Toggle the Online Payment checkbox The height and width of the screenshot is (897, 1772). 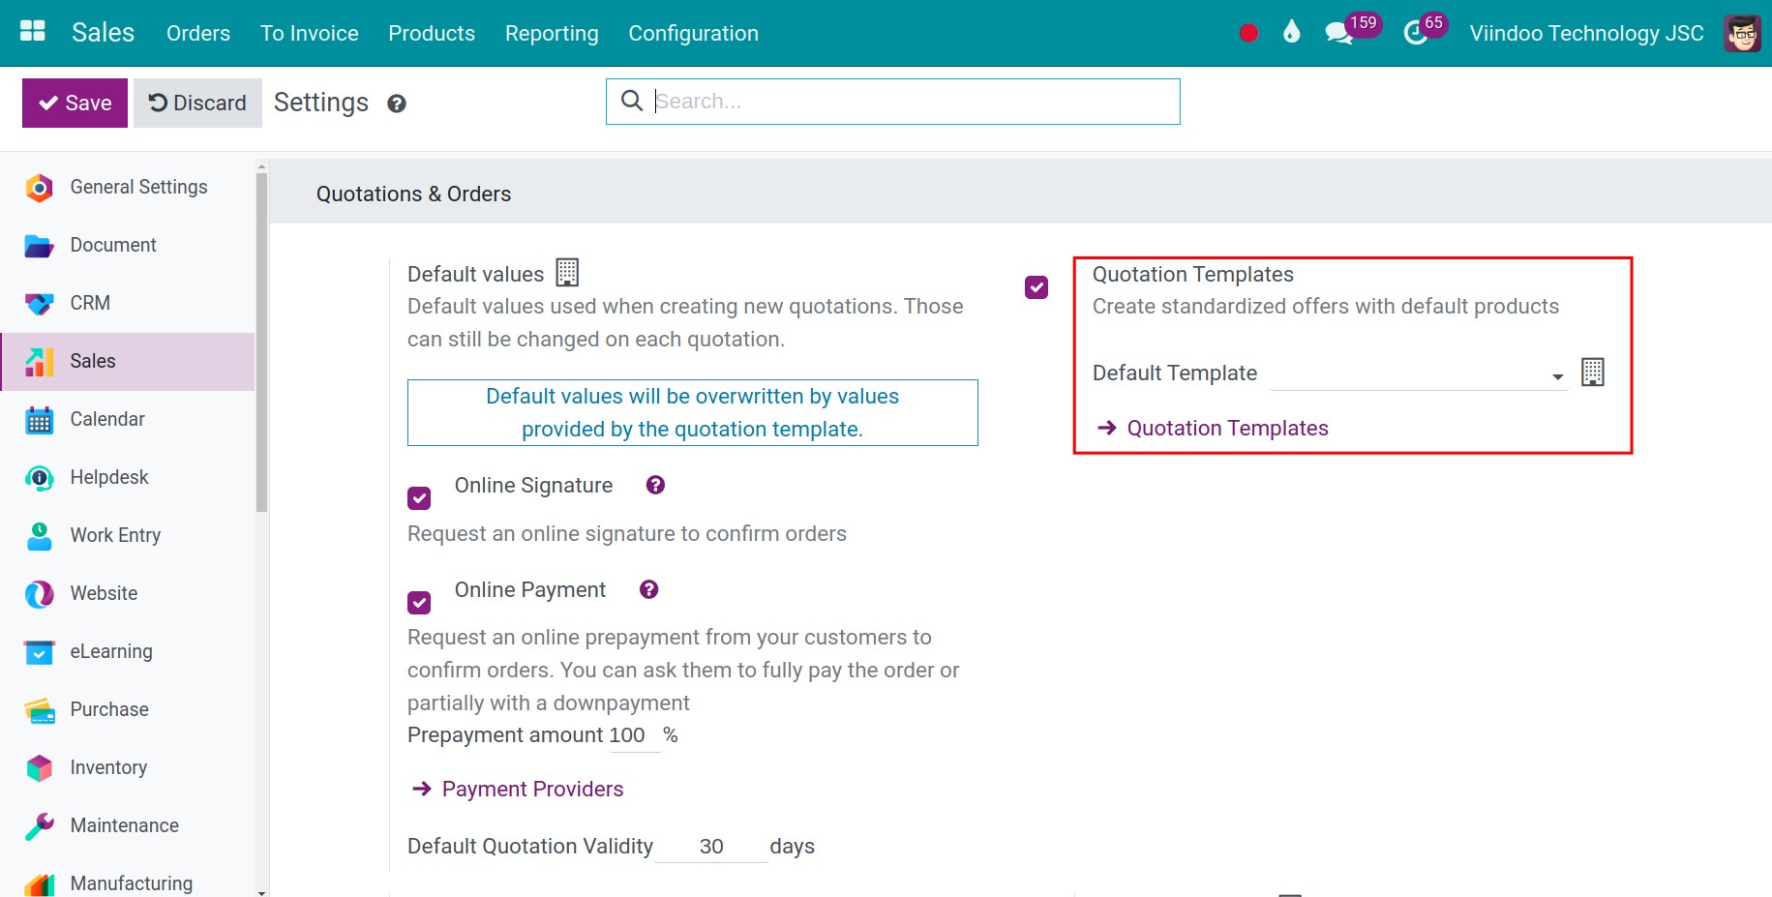[x=419, y=603]
